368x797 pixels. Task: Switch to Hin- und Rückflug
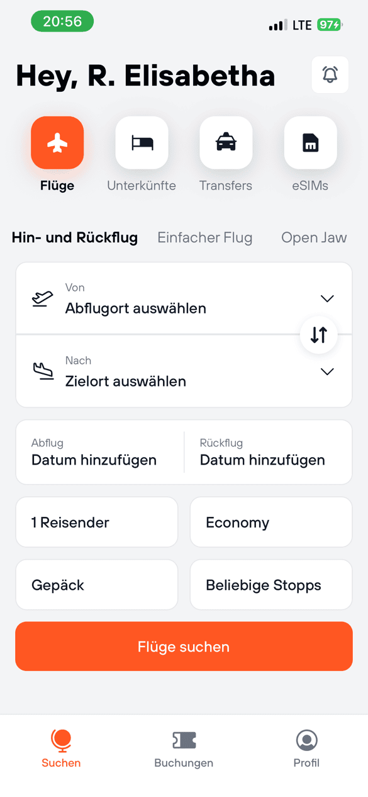click(x=74, y=238)
